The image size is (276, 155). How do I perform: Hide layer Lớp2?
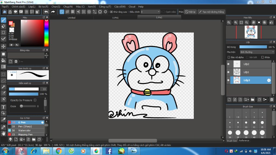click(x=229, y=64)
